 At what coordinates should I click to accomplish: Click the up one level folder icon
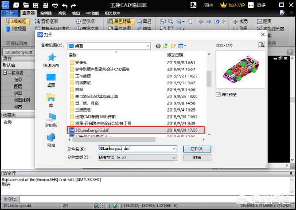(x=166, y=46)
